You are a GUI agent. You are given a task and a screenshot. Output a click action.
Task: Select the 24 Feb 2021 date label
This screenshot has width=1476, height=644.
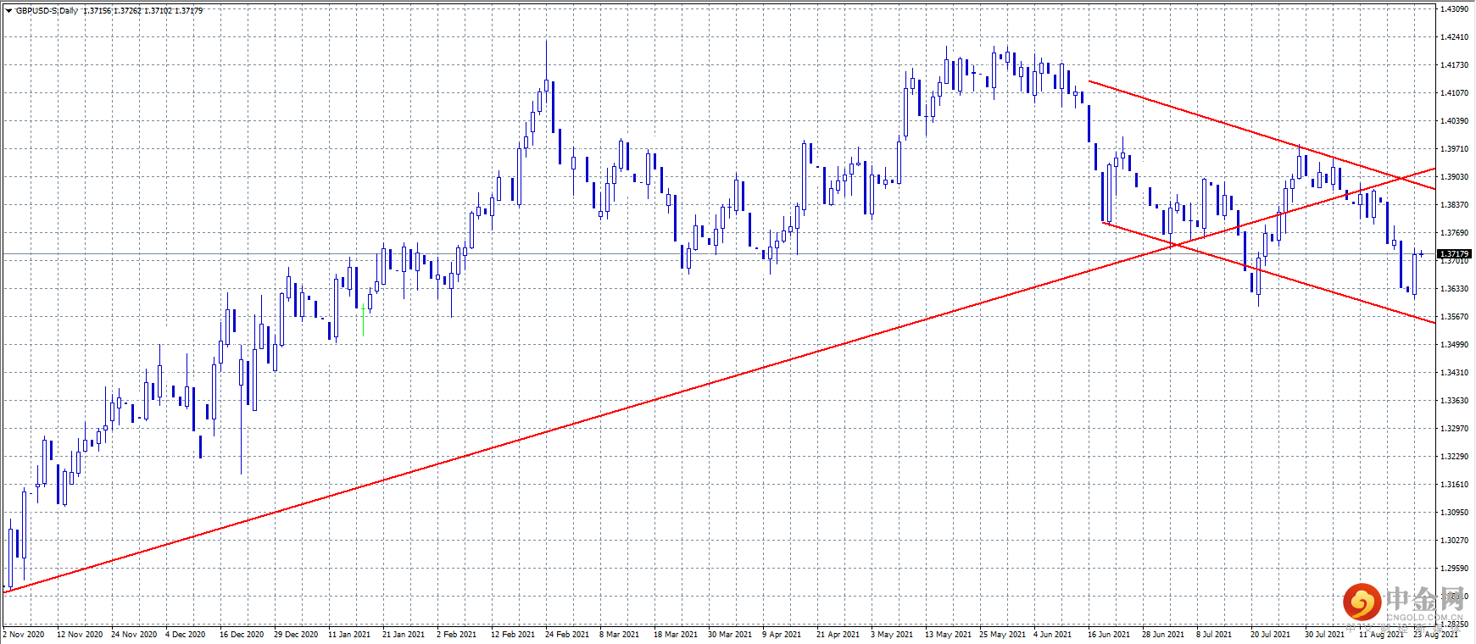point(566,634)
